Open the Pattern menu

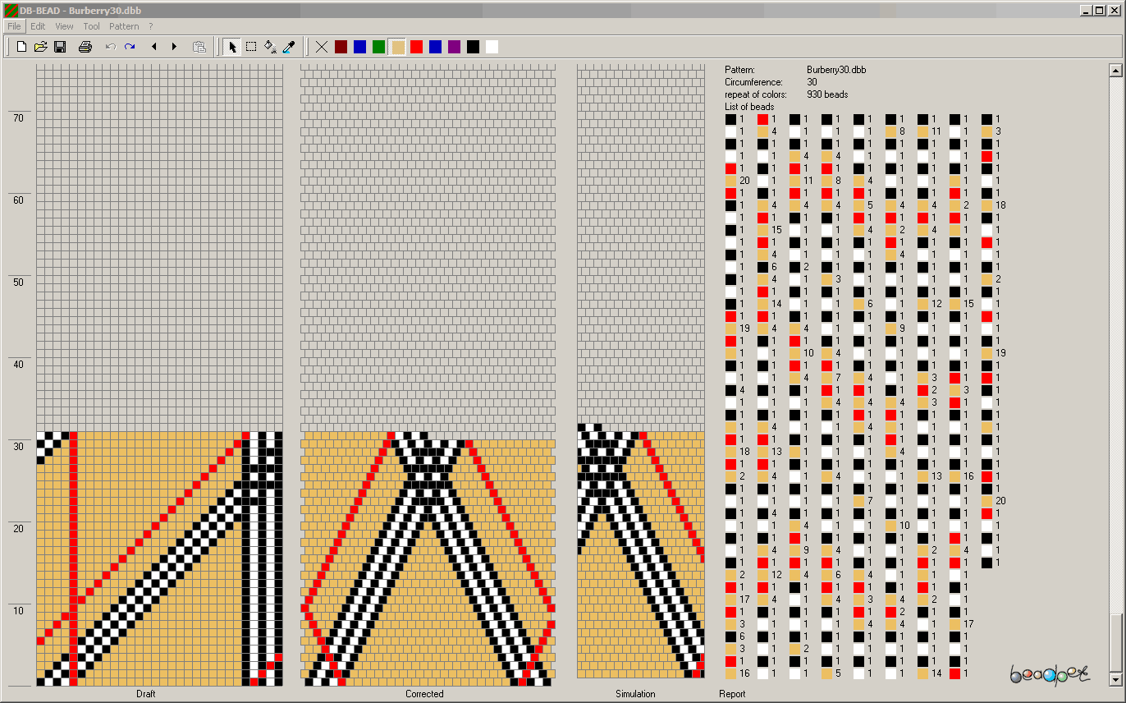(124, 26)
